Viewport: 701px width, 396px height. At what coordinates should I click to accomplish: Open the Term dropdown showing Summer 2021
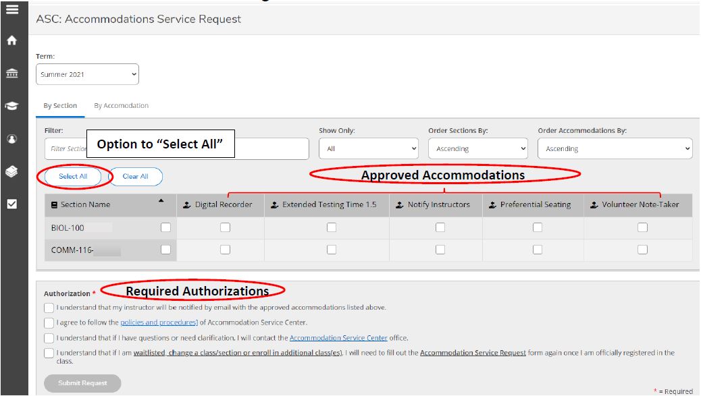(87, 75)
